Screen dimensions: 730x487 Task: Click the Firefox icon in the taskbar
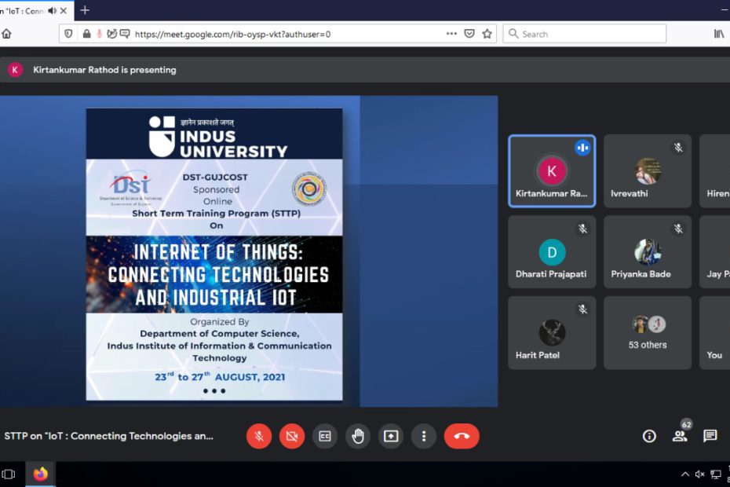tap(41, 474)
